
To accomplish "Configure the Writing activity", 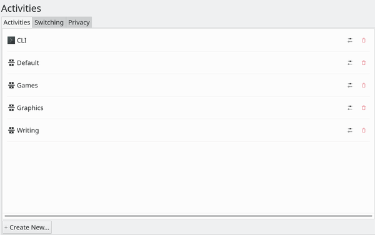I will [x=350, y=130].
